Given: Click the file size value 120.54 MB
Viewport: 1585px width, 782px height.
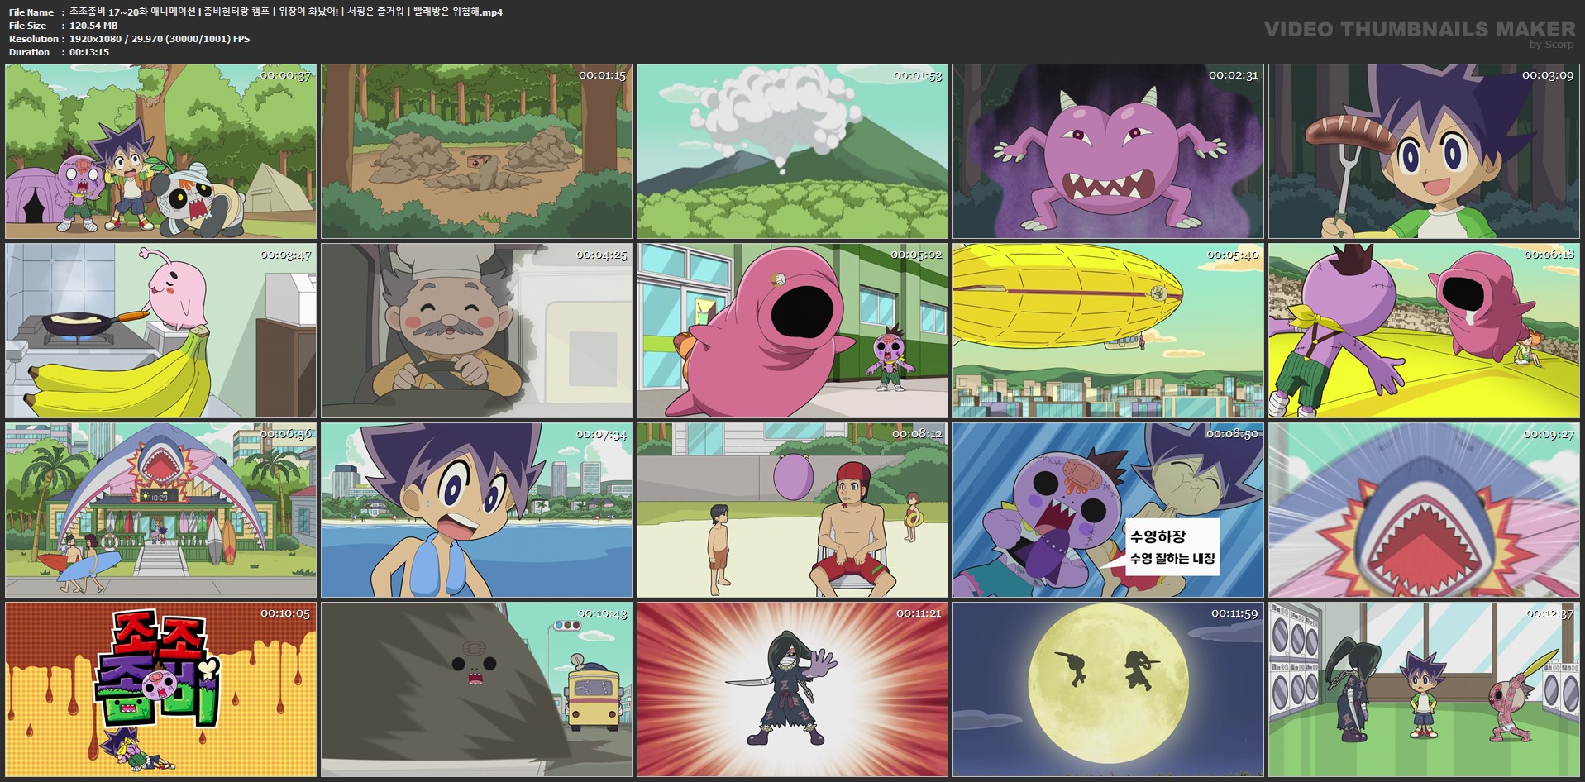Looking at the screenshot, I should click(x=93, y=26).
